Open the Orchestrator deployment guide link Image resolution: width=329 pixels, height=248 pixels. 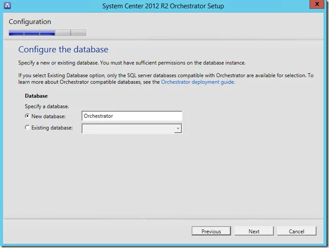[x=198, y=82]
